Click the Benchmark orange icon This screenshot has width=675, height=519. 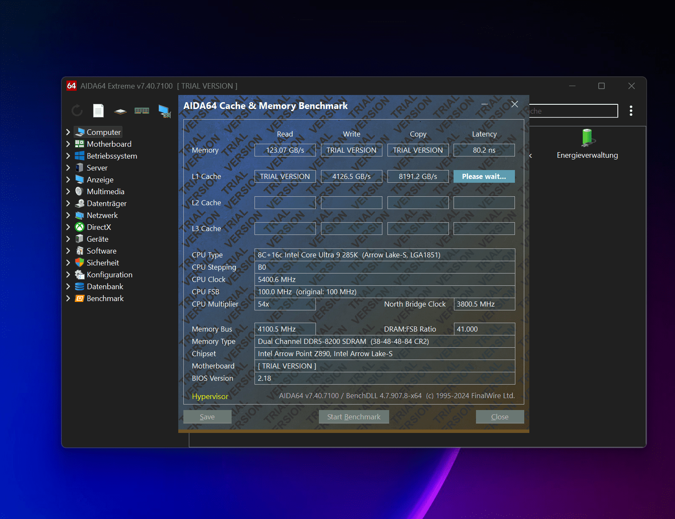[x=80, y=299]
